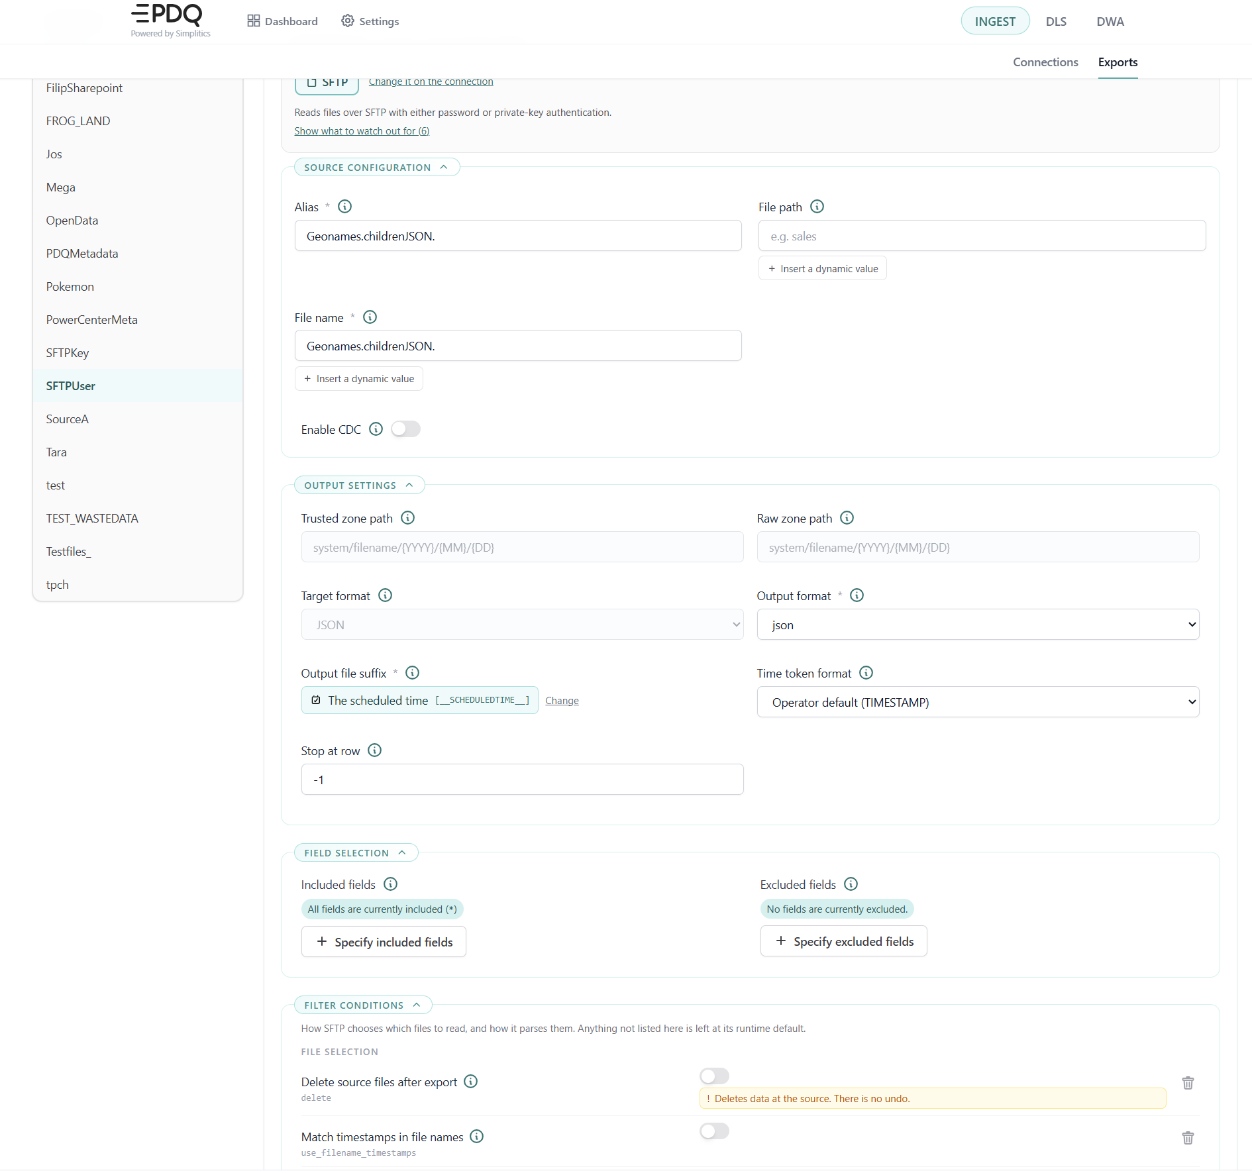
Task: Click Change it on the connection link
Action: (431, 81)
